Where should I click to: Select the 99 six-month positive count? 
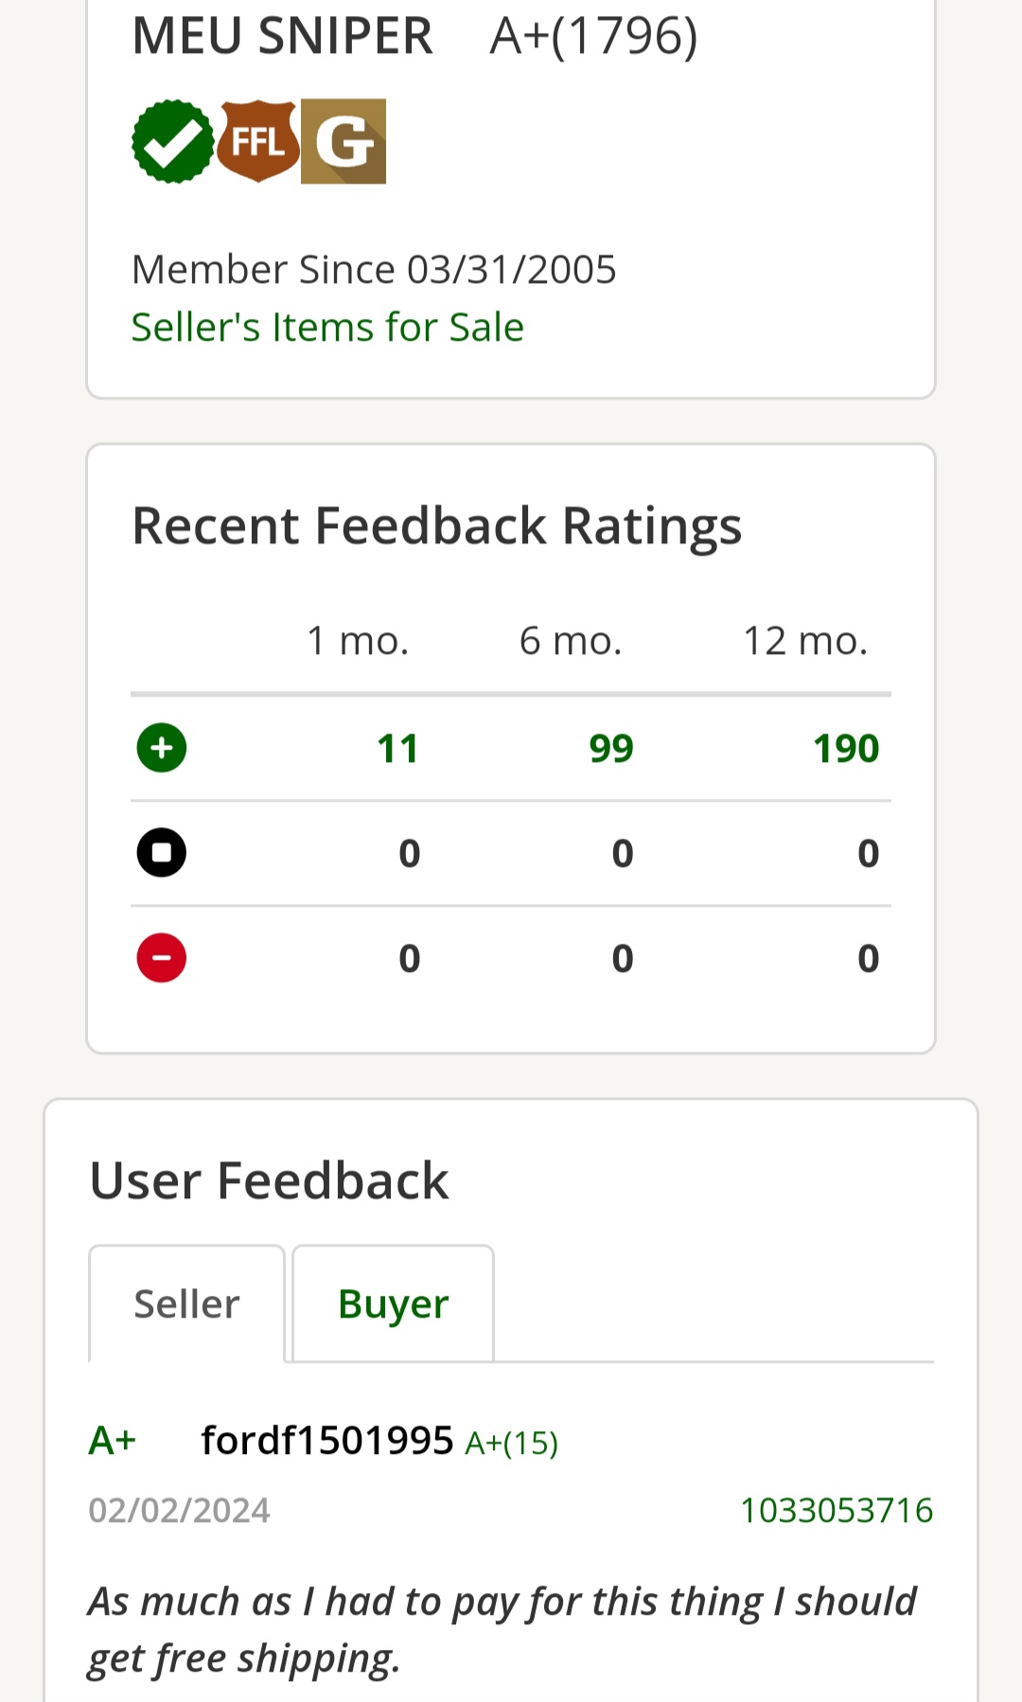coord(611,749)
